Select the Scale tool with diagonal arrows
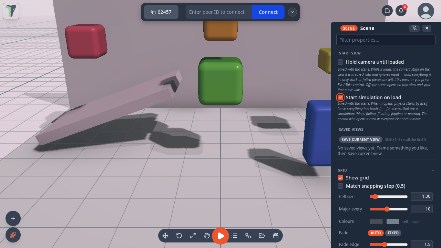The width and height of the screenshot is (441, 248). coord(193,236)
